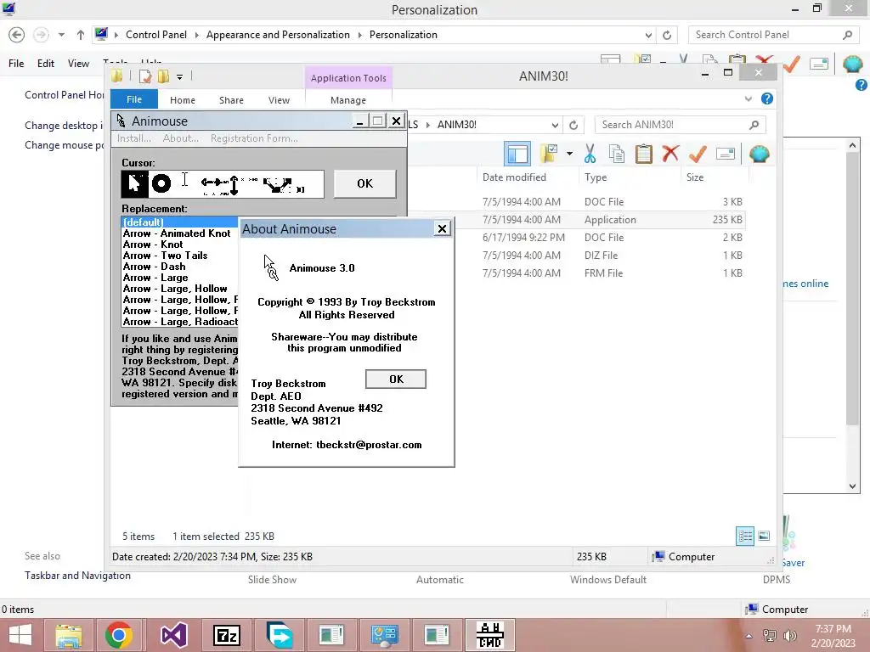Select 'Arrow - Two Tails' replacement
This screenshot has width=870, height=652.
click(166, 256)
